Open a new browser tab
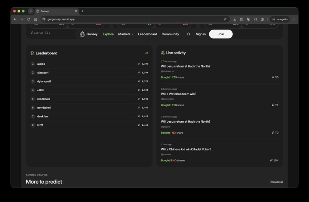The height and width of the screenshot is (202, 309). pos(82,11)
